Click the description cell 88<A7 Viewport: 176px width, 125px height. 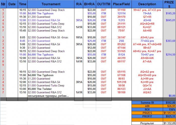[147, 48]
